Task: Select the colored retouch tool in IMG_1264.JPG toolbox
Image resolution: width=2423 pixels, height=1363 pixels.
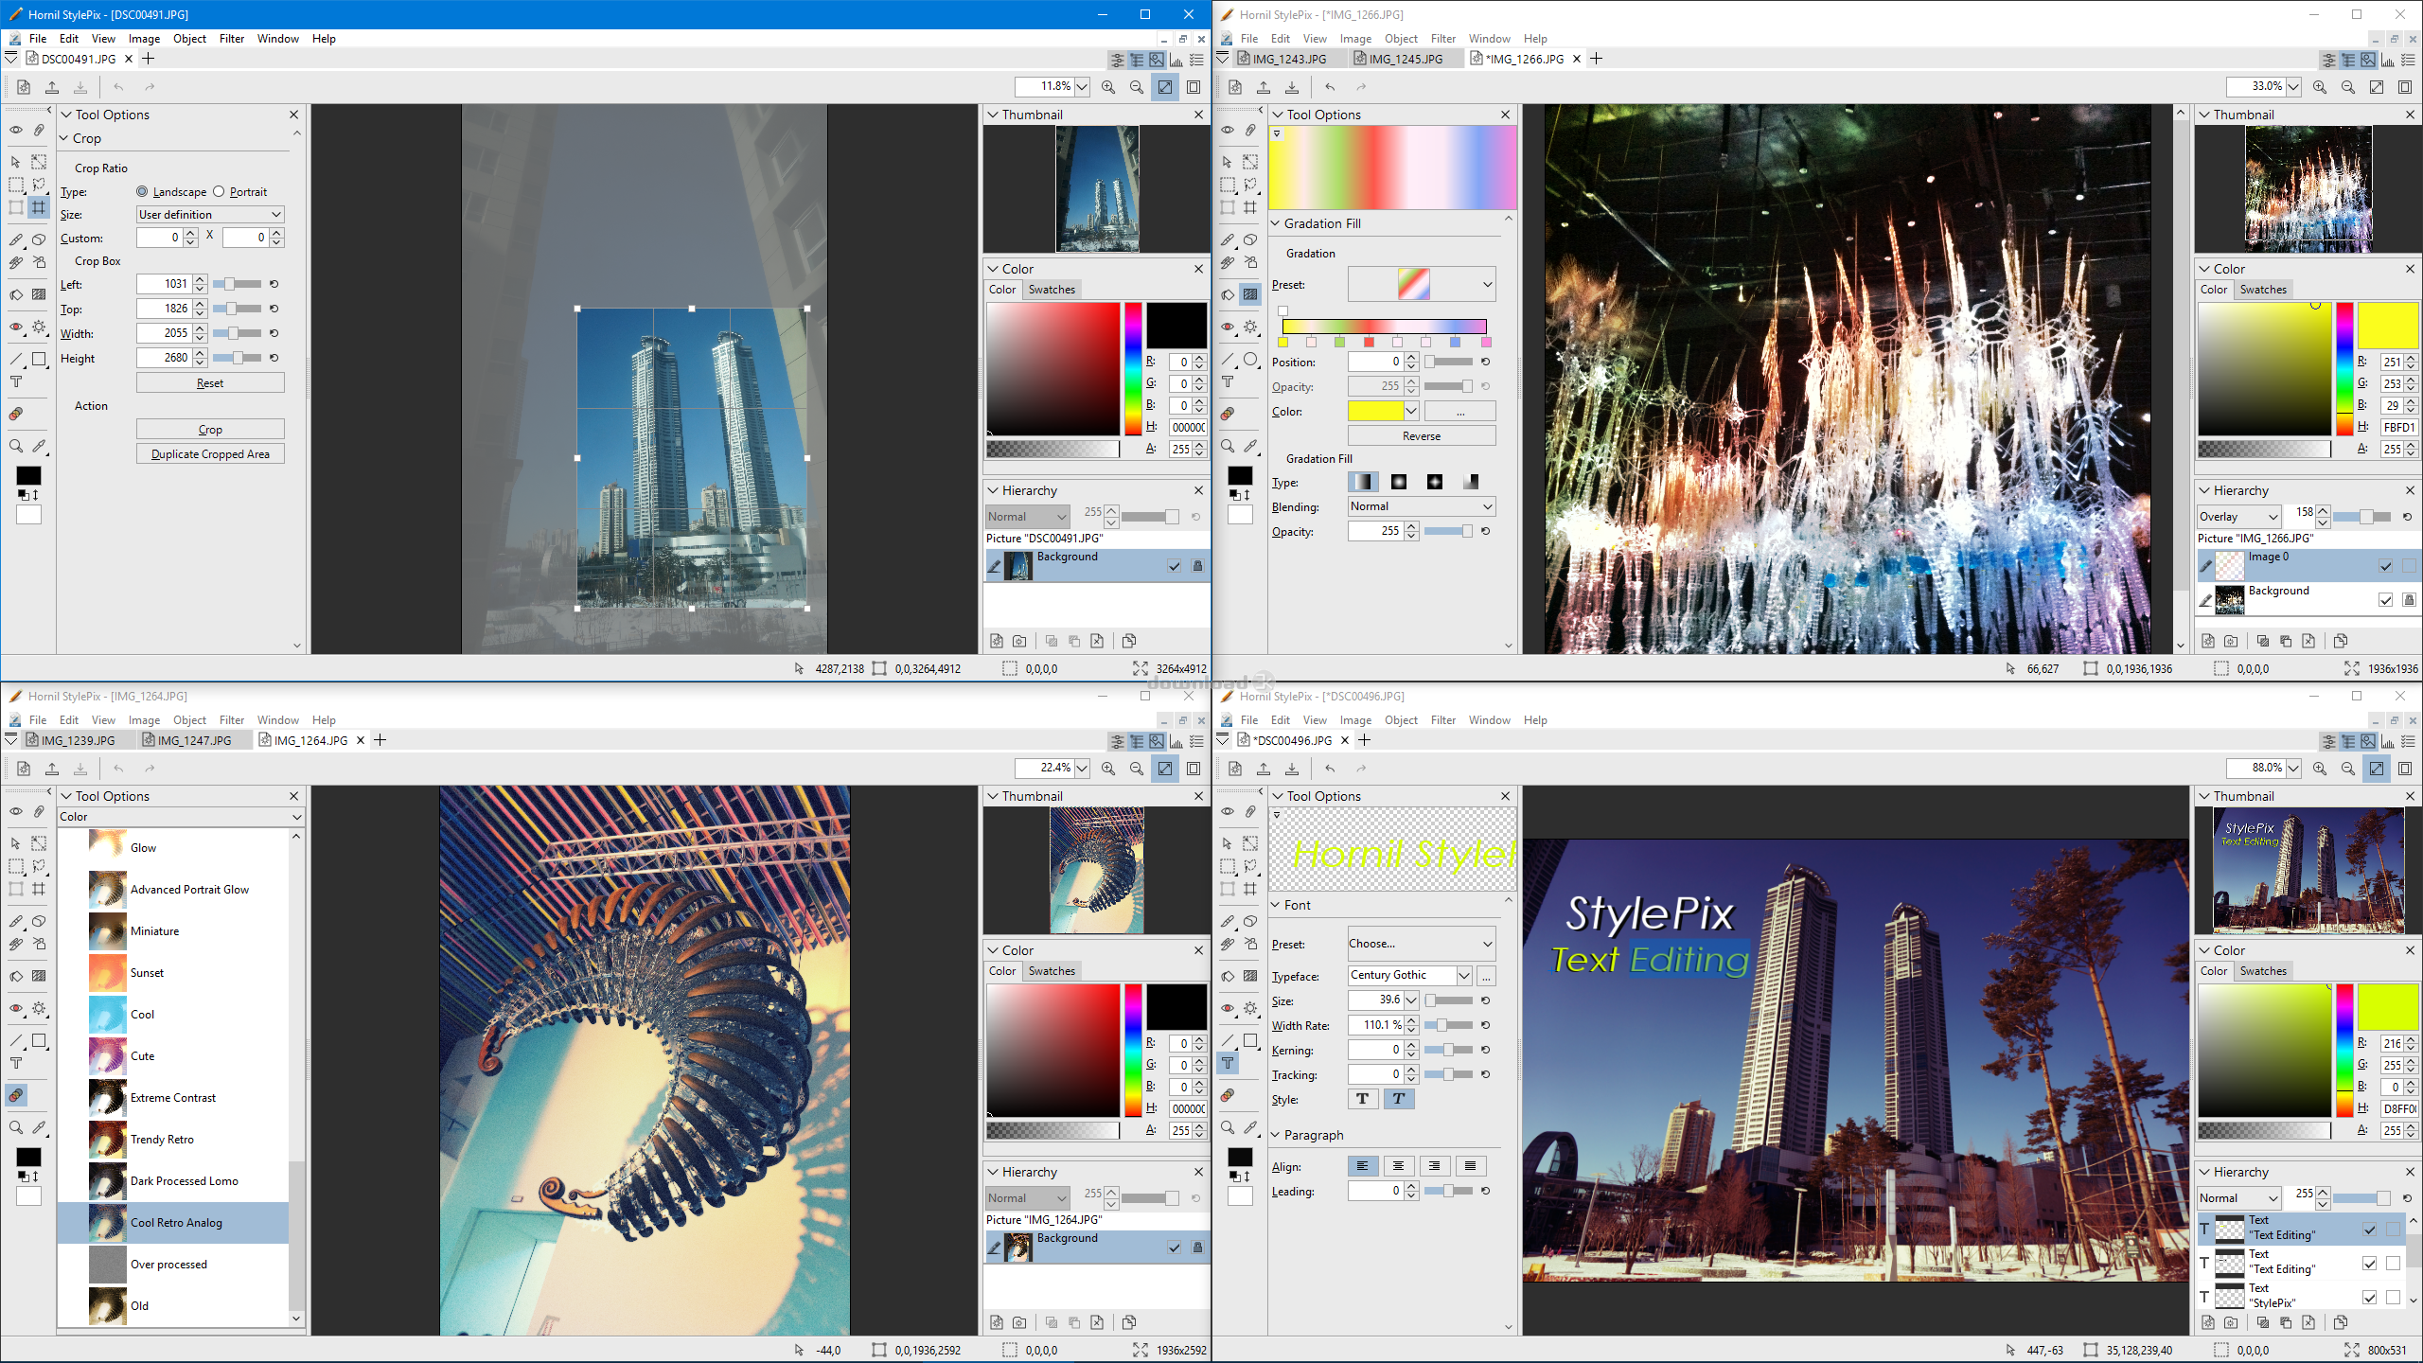Action: coord(16,1095)
